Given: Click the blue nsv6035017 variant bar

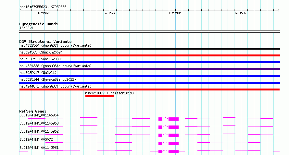Looking at the screenshot, I should 149,76.
